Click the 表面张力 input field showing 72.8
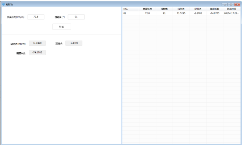Image resolution: width=242 pixels, height=145 pixels. (x=36, y=17)
